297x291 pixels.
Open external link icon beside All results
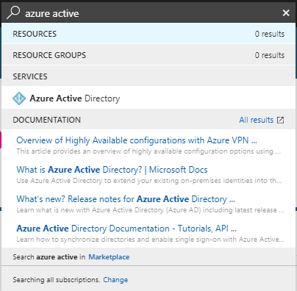(x=280, y=120)
